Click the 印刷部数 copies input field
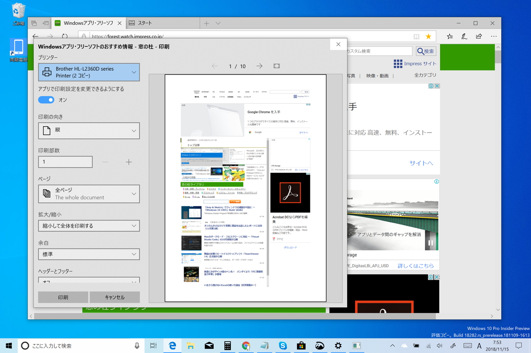Image resolution: width=531 pixels, height=353 pixels. click(x=65, y=162)
